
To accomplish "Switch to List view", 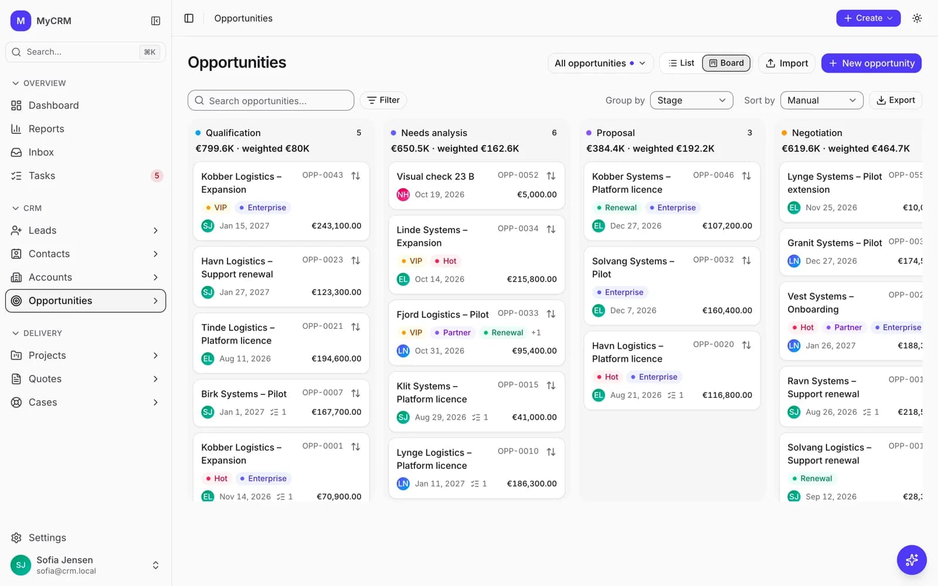I will pos(681,63).
